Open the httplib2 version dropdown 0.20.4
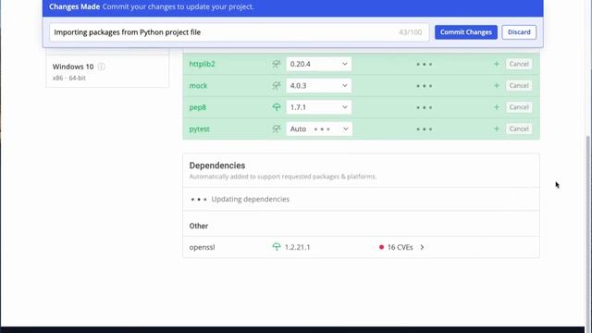The height and width of the screenshot is (333, 592). [x=318, y=64]
